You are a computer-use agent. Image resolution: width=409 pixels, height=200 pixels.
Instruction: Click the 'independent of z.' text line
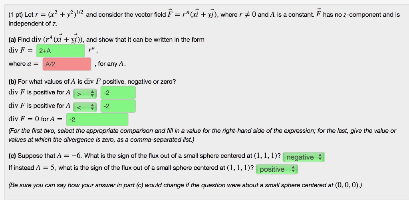coord(33,24)
